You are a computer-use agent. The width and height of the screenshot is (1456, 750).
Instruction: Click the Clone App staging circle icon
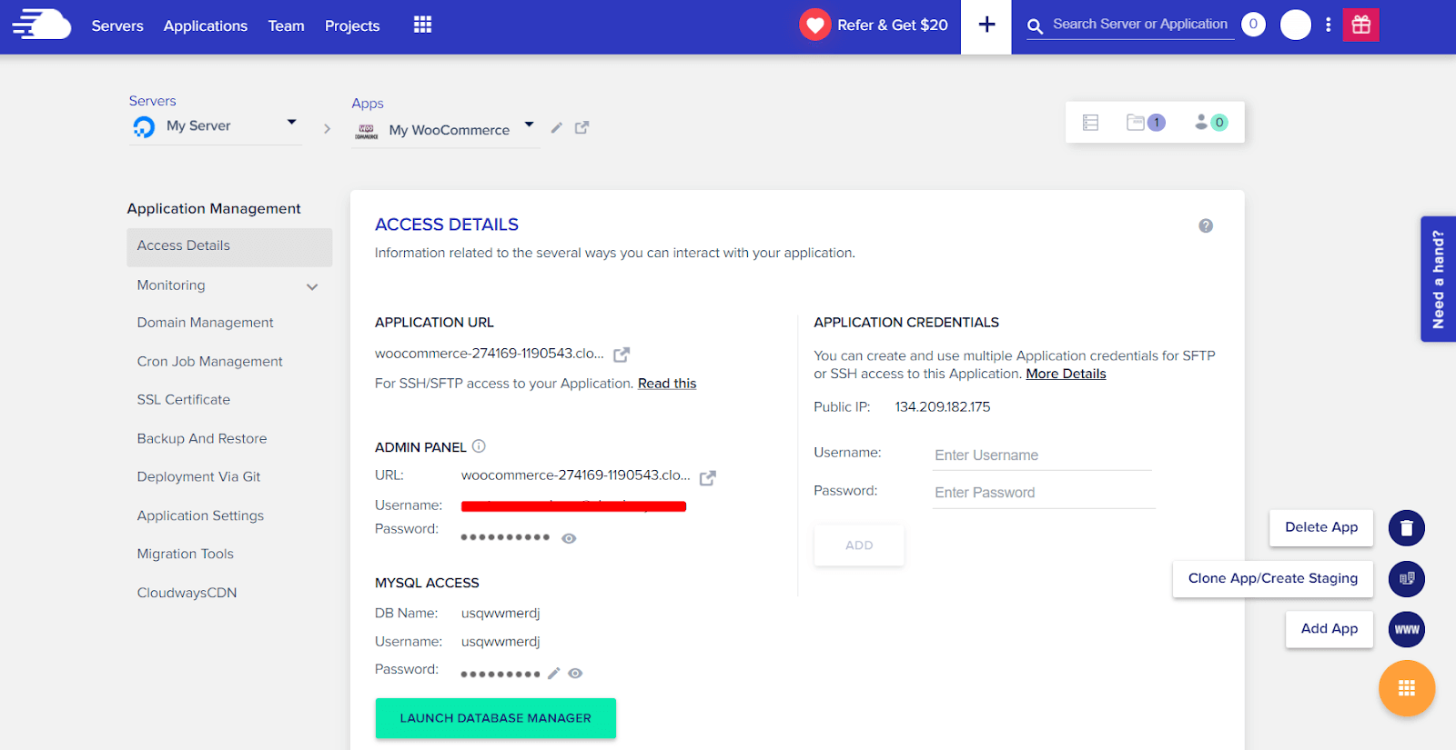tap(1407, 579)
